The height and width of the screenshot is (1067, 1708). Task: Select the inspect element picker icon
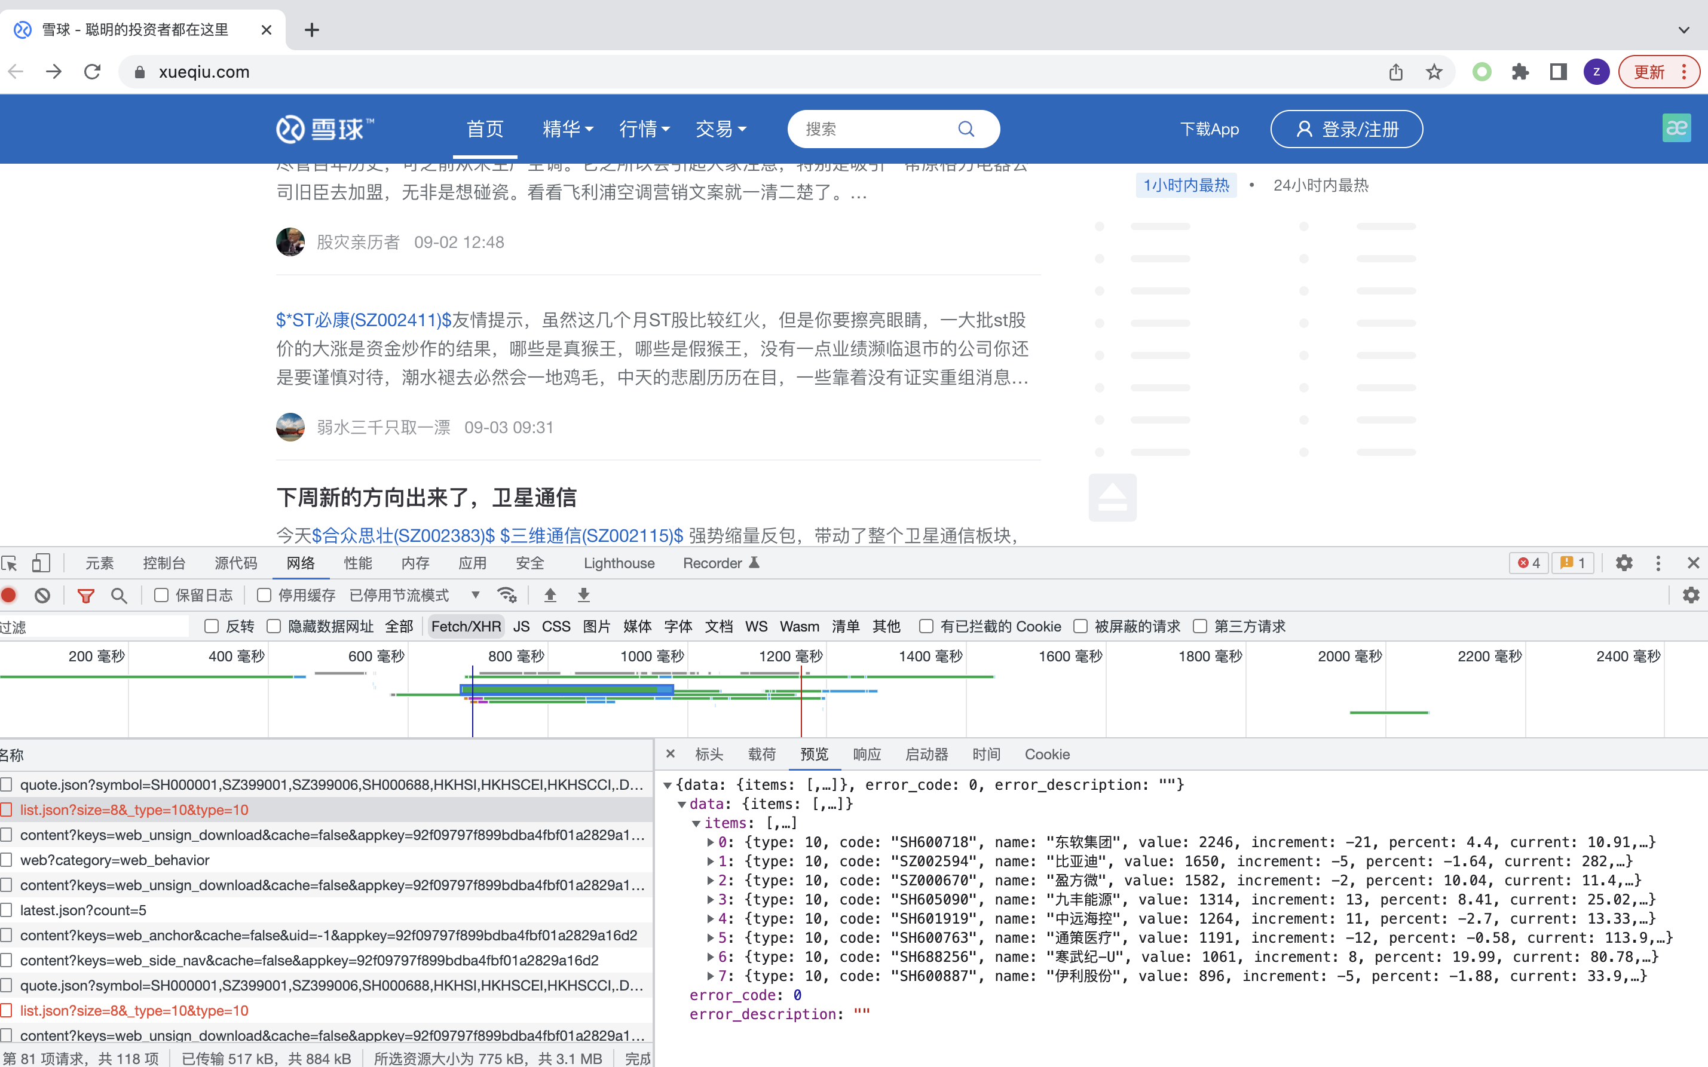(10, 563)
